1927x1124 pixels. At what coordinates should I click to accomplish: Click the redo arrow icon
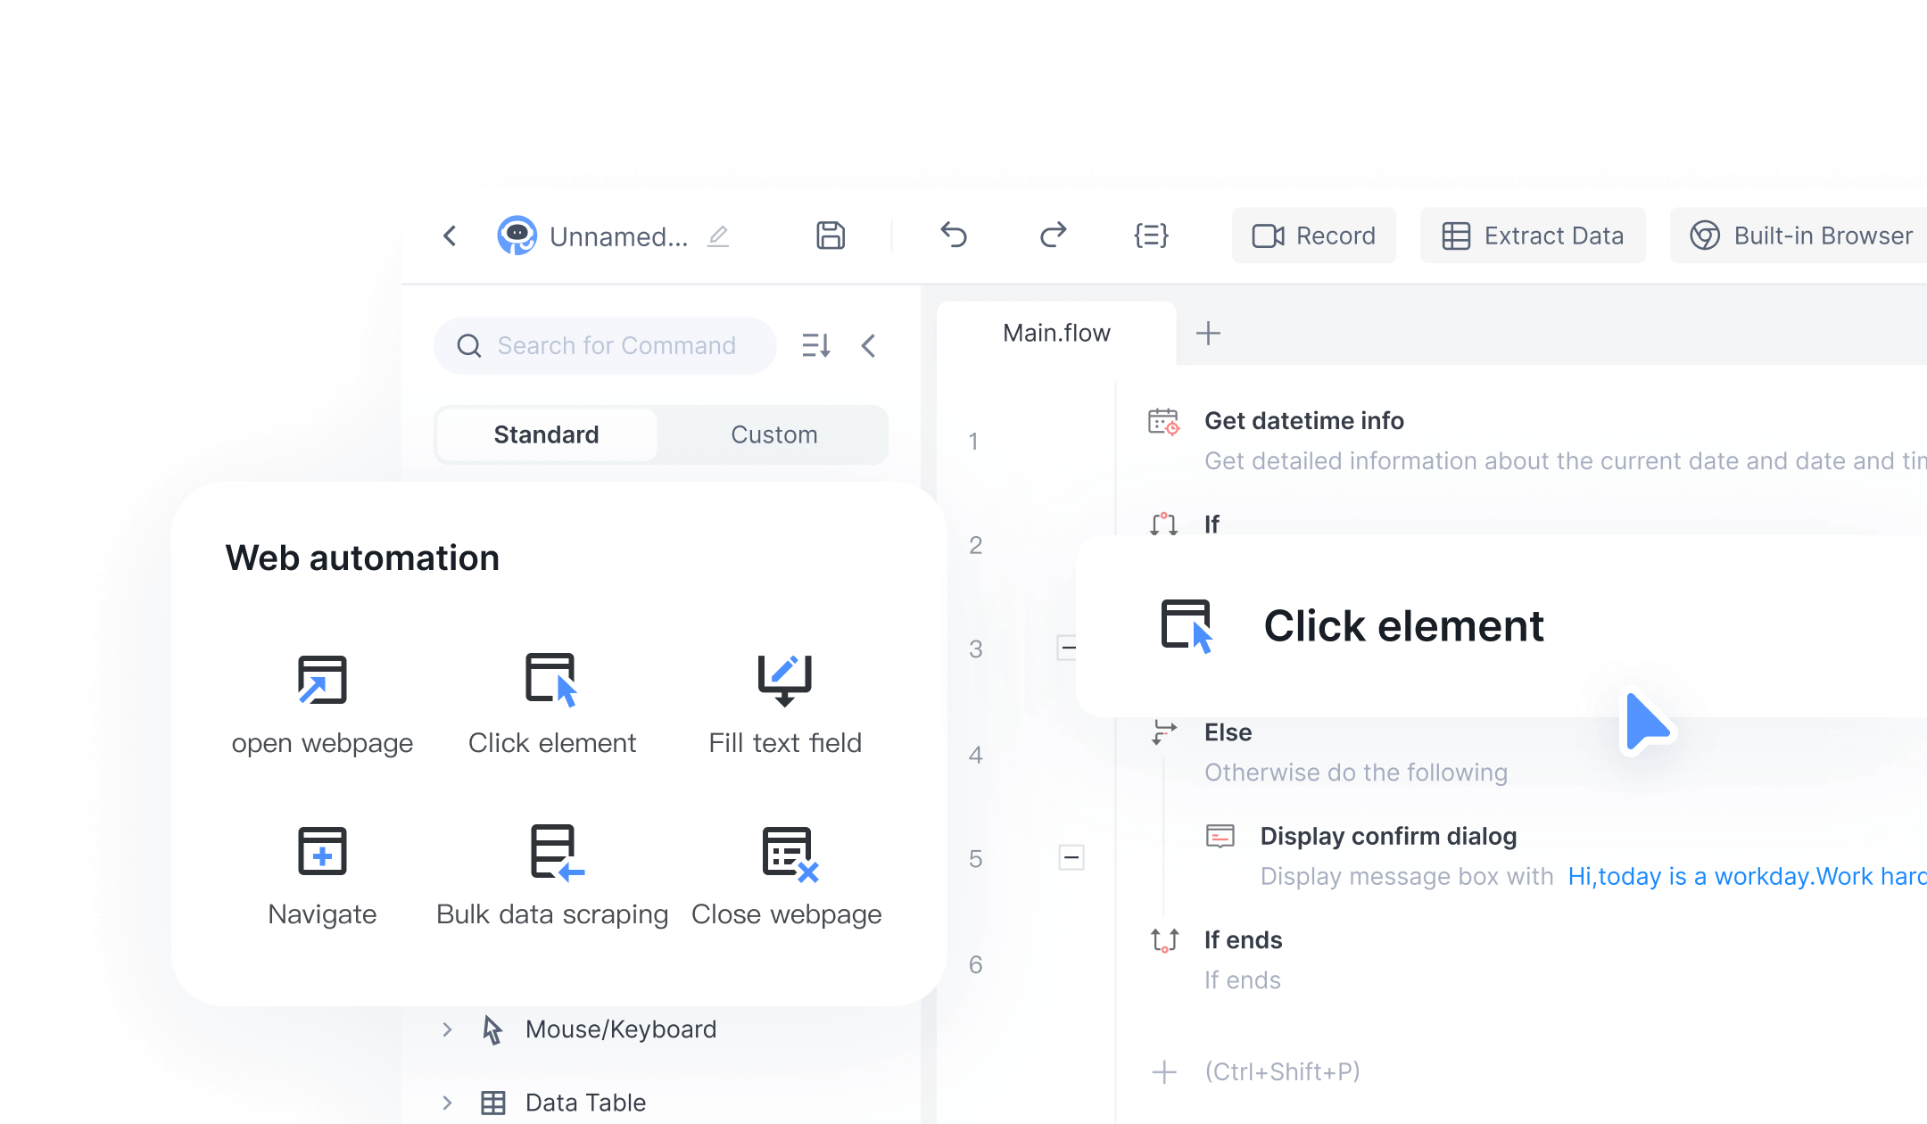point(1053,236)
